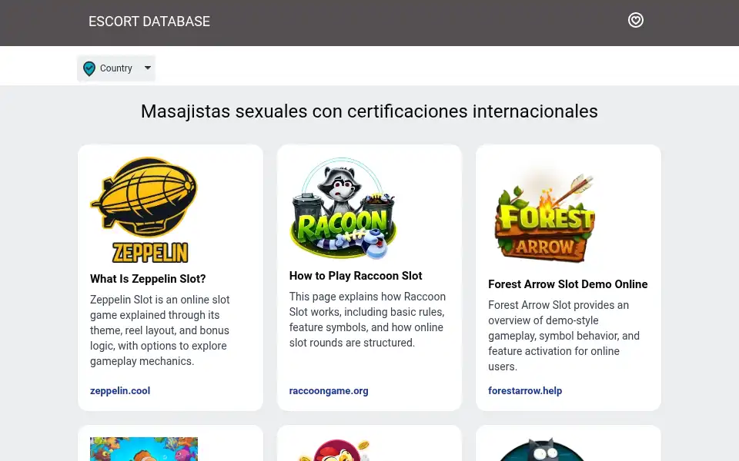Open 'Forest Arrow Slot Demo Online' heading
The image size is (739, 461).
(568, 284)
